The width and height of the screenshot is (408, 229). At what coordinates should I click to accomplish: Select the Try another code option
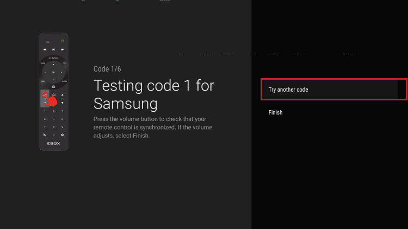(x=333, y=90)
